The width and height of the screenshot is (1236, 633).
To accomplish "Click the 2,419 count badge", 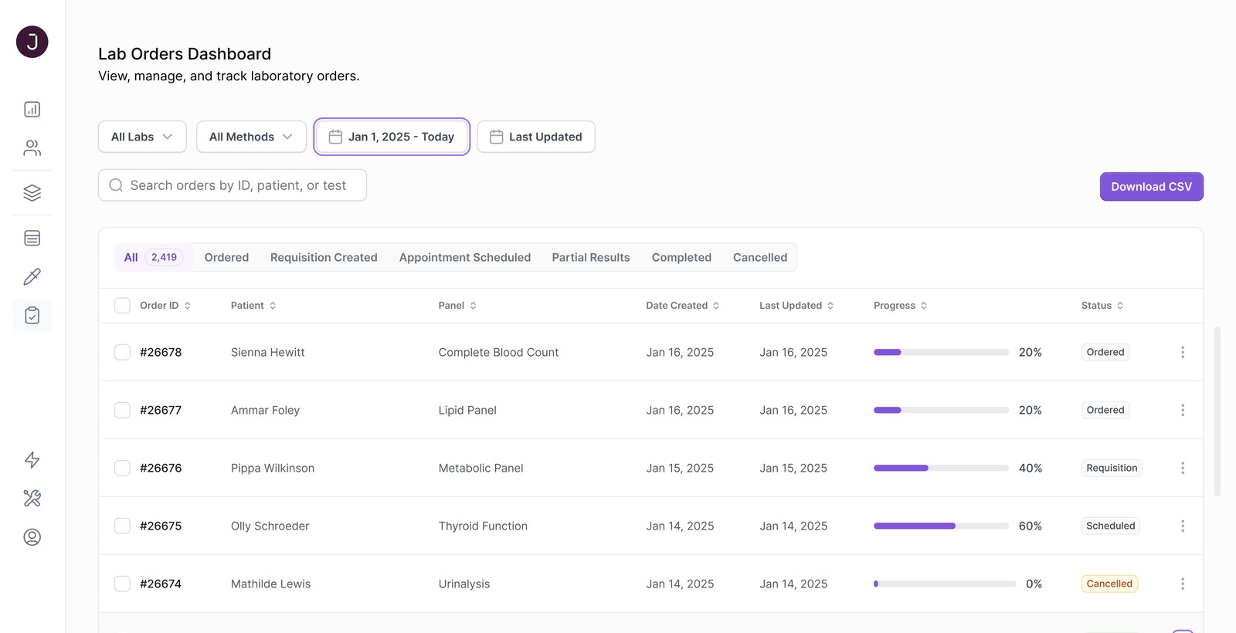I will 164,258.
